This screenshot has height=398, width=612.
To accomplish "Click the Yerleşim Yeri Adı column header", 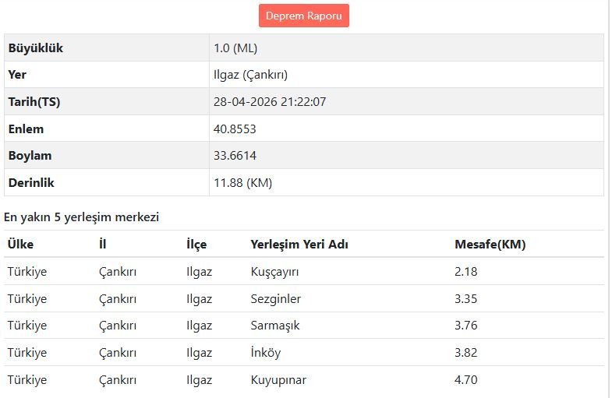I will tap(299, 245).
